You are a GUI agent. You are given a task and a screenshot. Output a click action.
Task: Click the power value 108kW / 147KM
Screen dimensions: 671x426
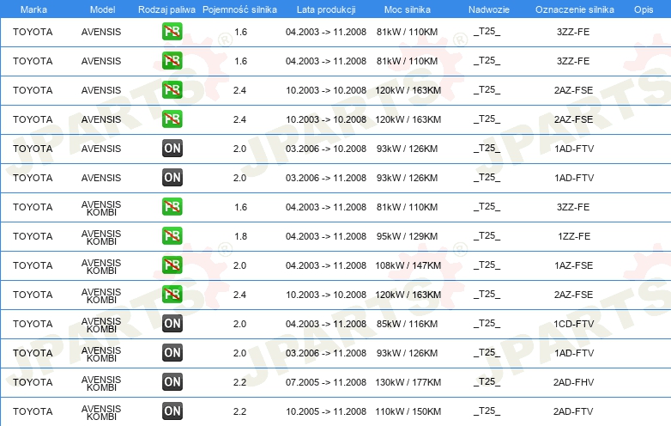coord(408,265)
